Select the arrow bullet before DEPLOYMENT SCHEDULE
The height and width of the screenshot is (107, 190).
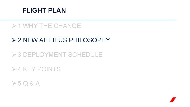(x=15, y=55)
